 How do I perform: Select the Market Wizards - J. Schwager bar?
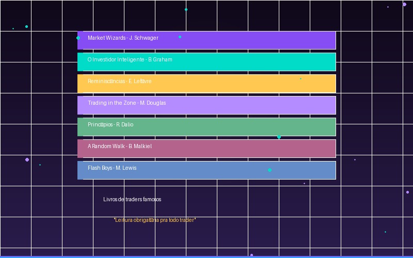[206, 40]
